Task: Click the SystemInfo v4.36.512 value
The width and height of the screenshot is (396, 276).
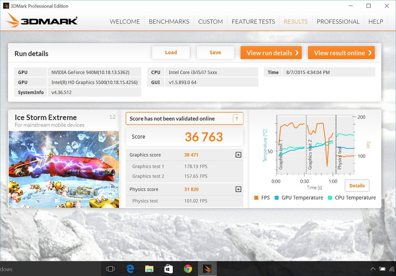Action: (x=94, y=92)
